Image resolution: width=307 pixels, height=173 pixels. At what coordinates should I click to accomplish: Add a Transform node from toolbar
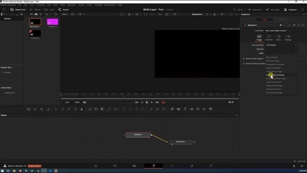tap(116, 109)
